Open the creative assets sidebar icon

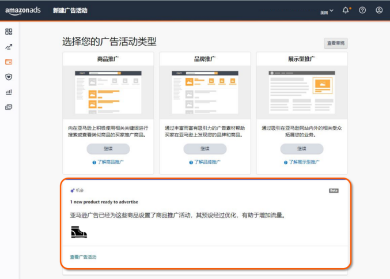coord(9,107)
